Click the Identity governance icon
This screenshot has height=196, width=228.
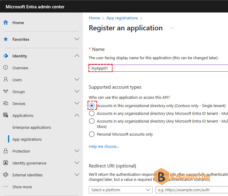click(6, 163)
